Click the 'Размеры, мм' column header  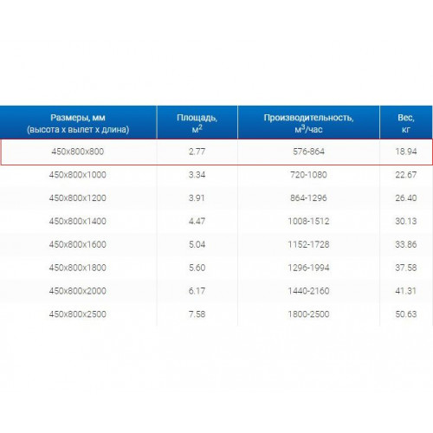coord(78,122)
